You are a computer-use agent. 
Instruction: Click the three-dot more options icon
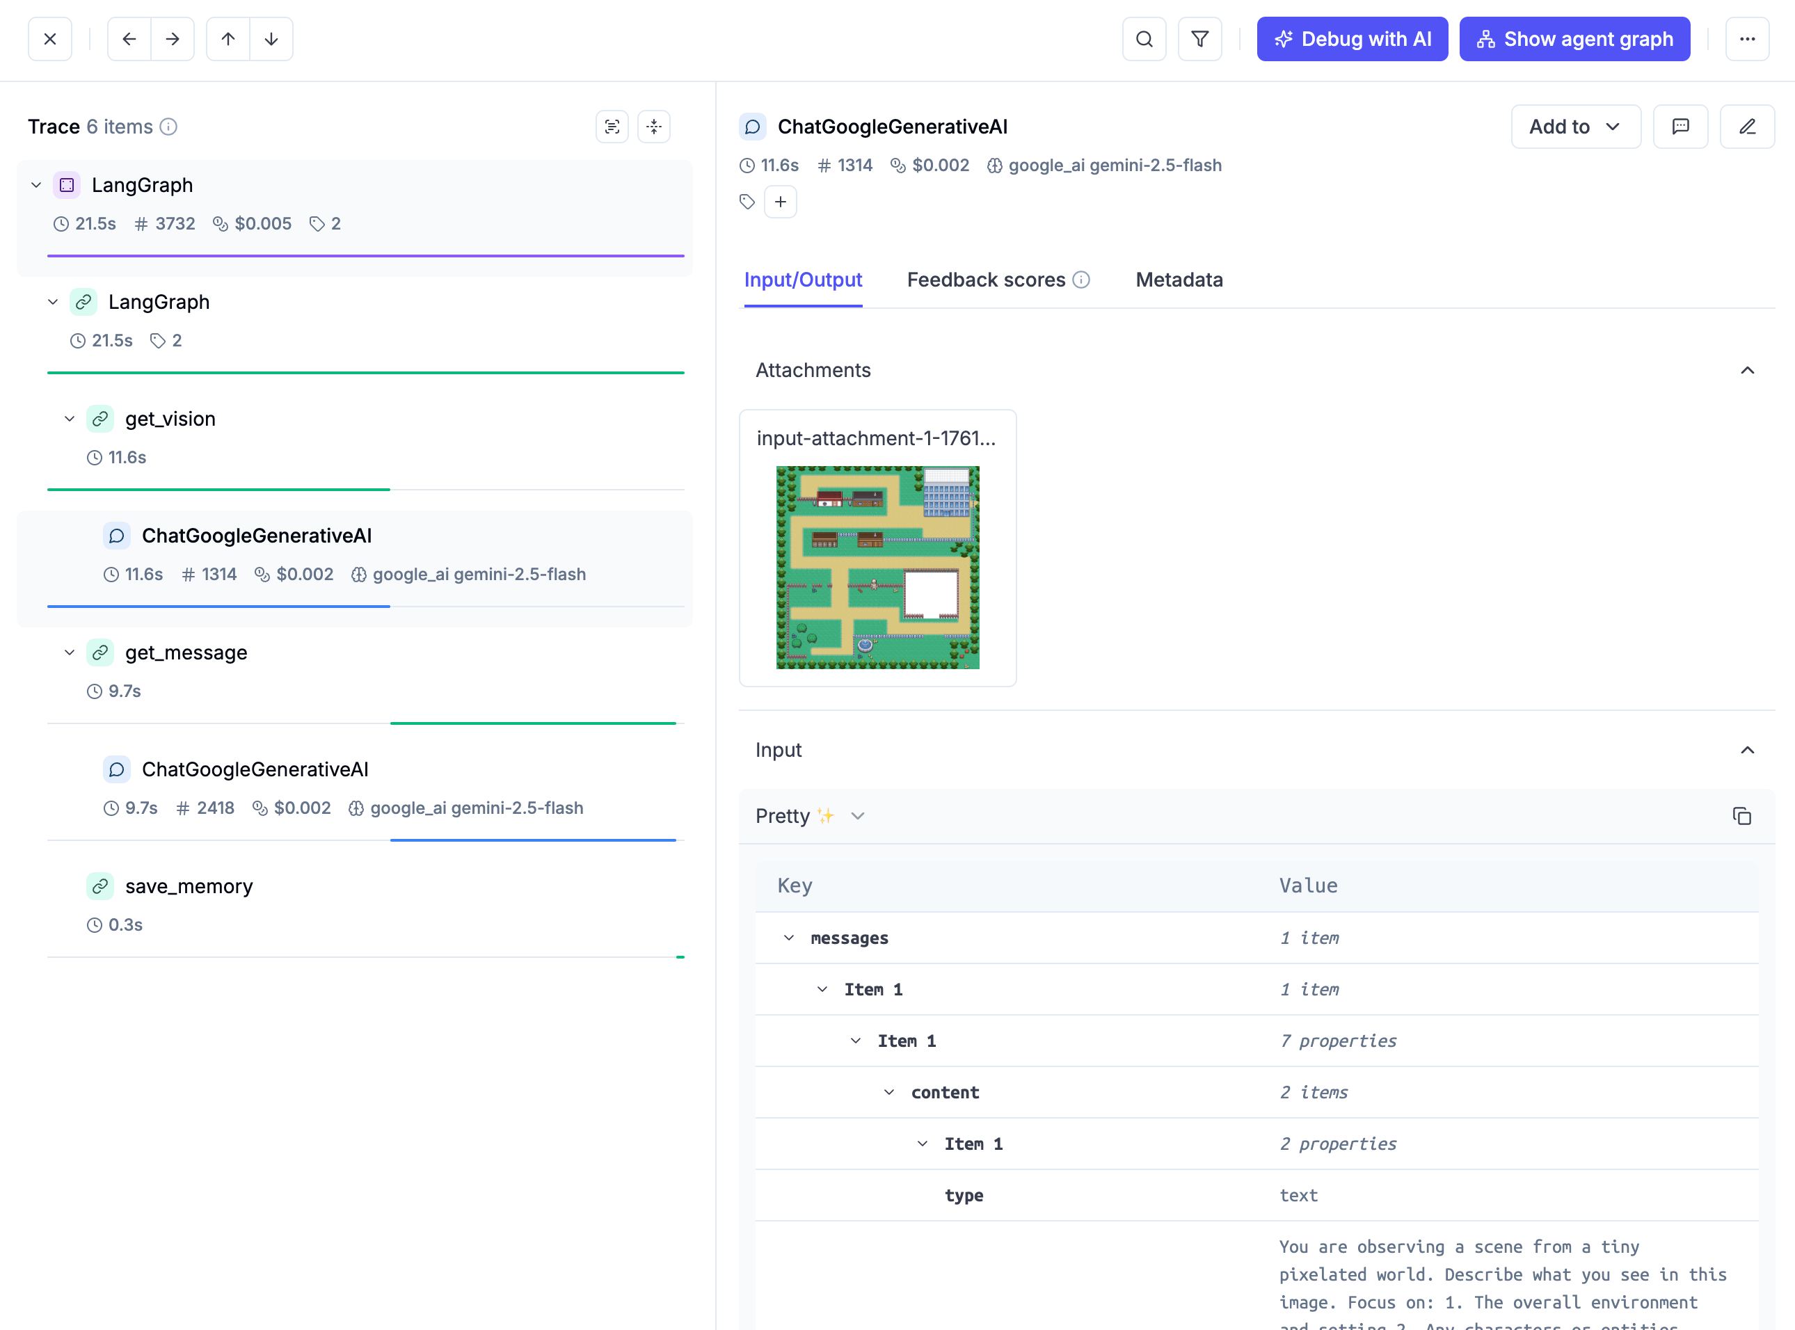coord(1747,39)
